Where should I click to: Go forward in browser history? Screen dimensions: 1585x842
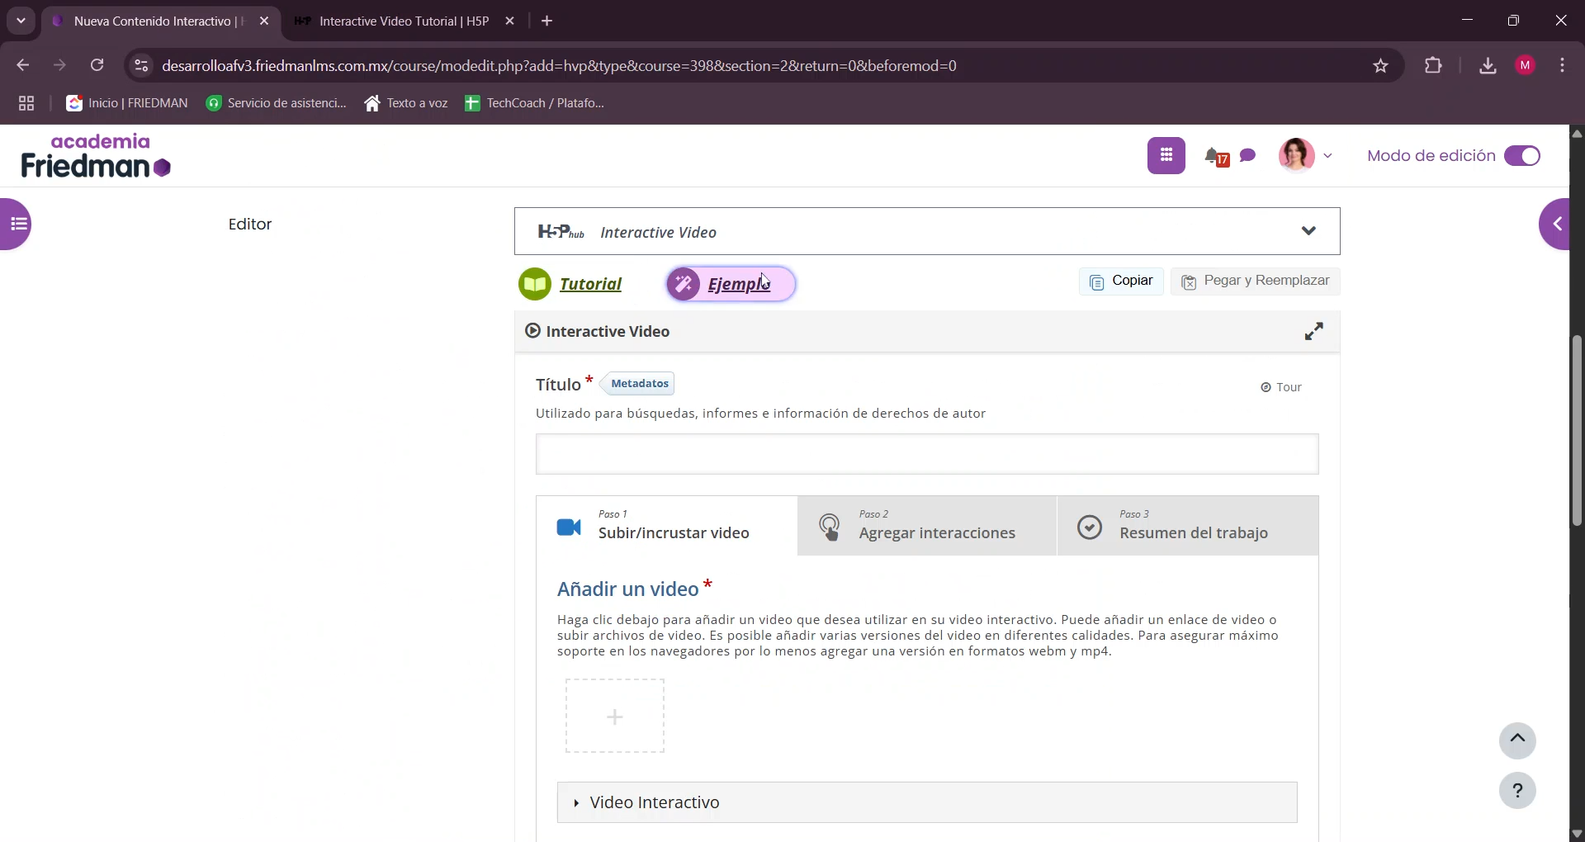[x=59, y=65]
